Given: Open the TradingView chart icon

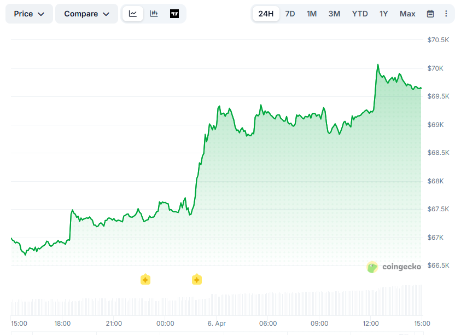Looking at the screenshot, I should 174,13.
